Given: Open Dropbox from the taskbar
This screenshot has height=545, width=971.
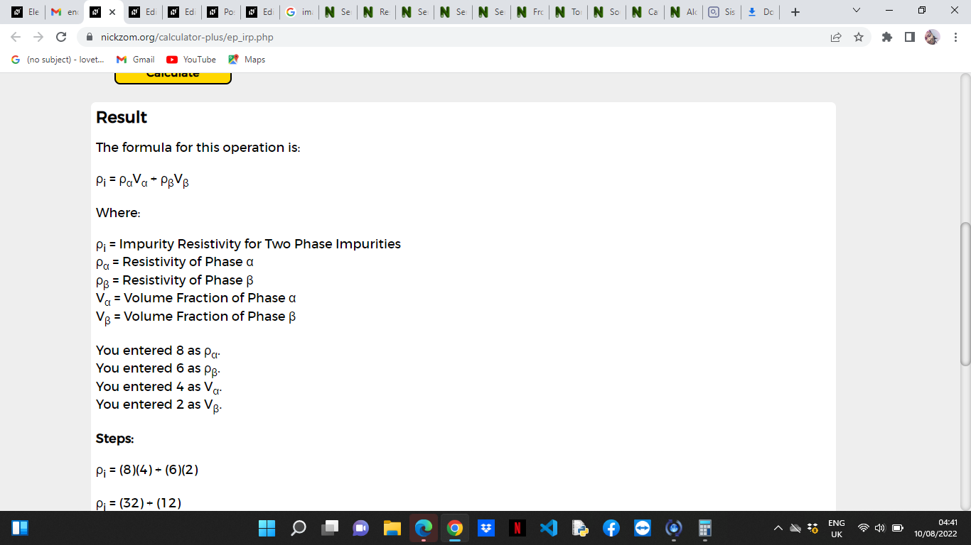Looking at the screenshot, I should point(486,528).
